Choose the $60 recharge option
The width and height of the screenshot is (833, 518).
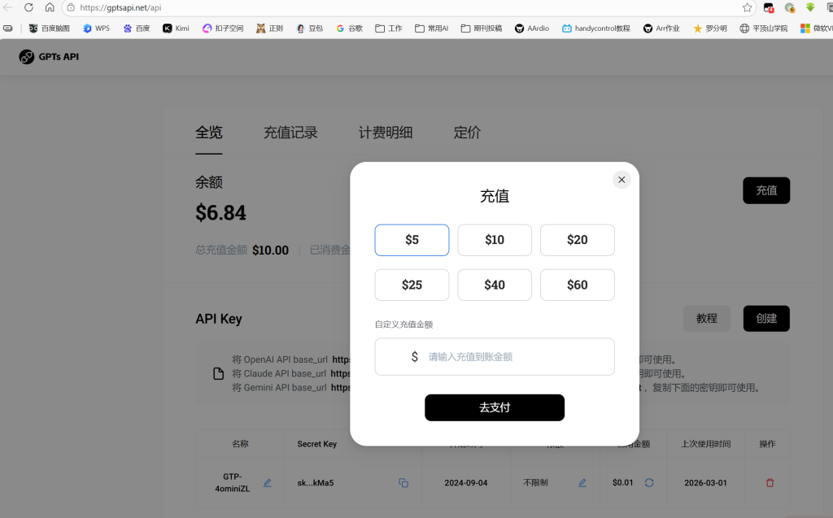(x=578, y=285)
